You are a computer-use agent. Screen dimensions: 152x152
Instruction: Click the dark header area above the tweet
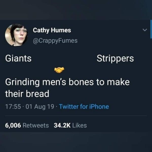coord(76,10)
